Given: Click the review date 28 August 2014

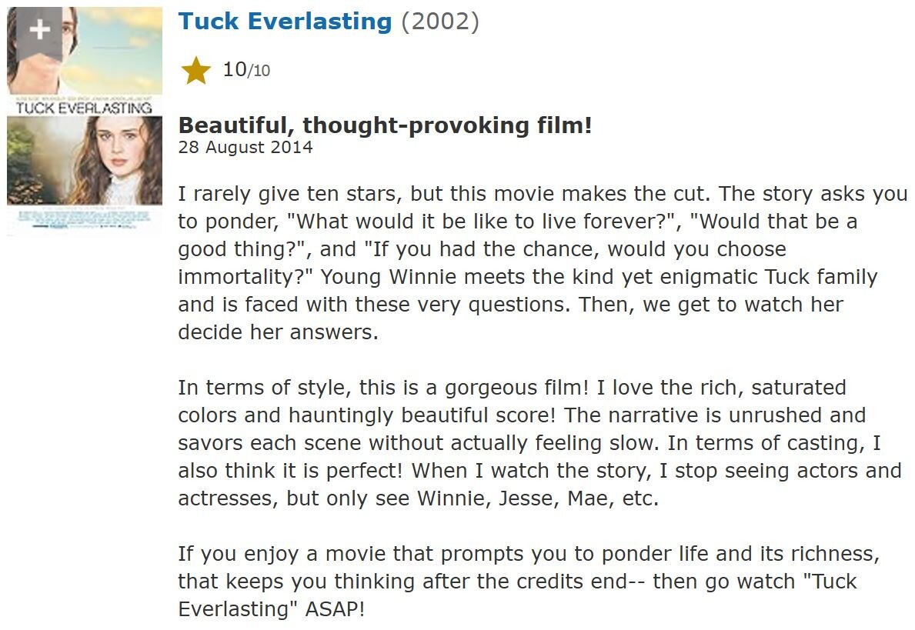Looking at the screenshot, I should click(245, 147).
